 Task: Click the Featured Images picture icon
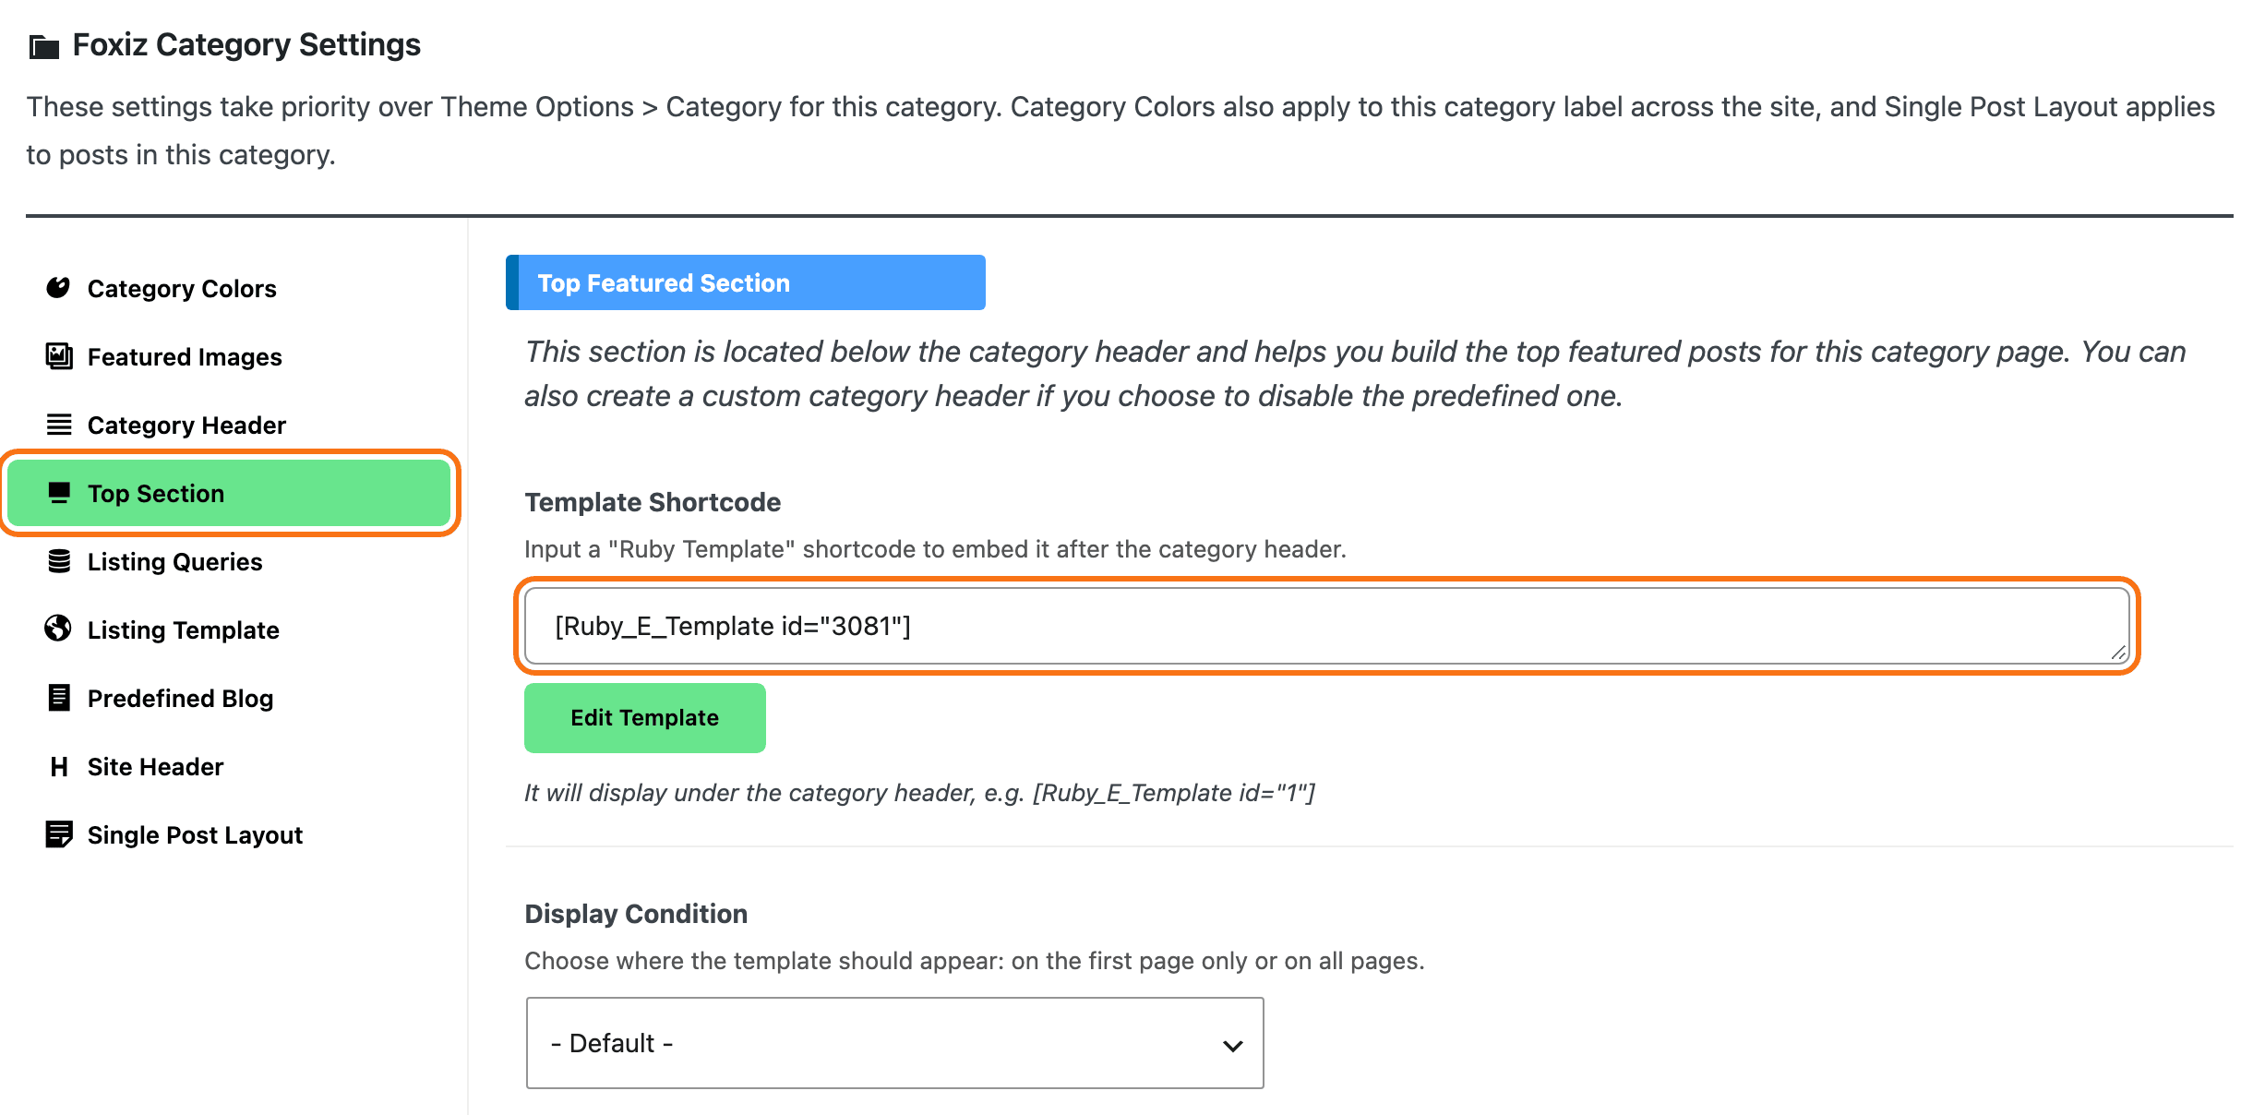(x=58, y=356)
